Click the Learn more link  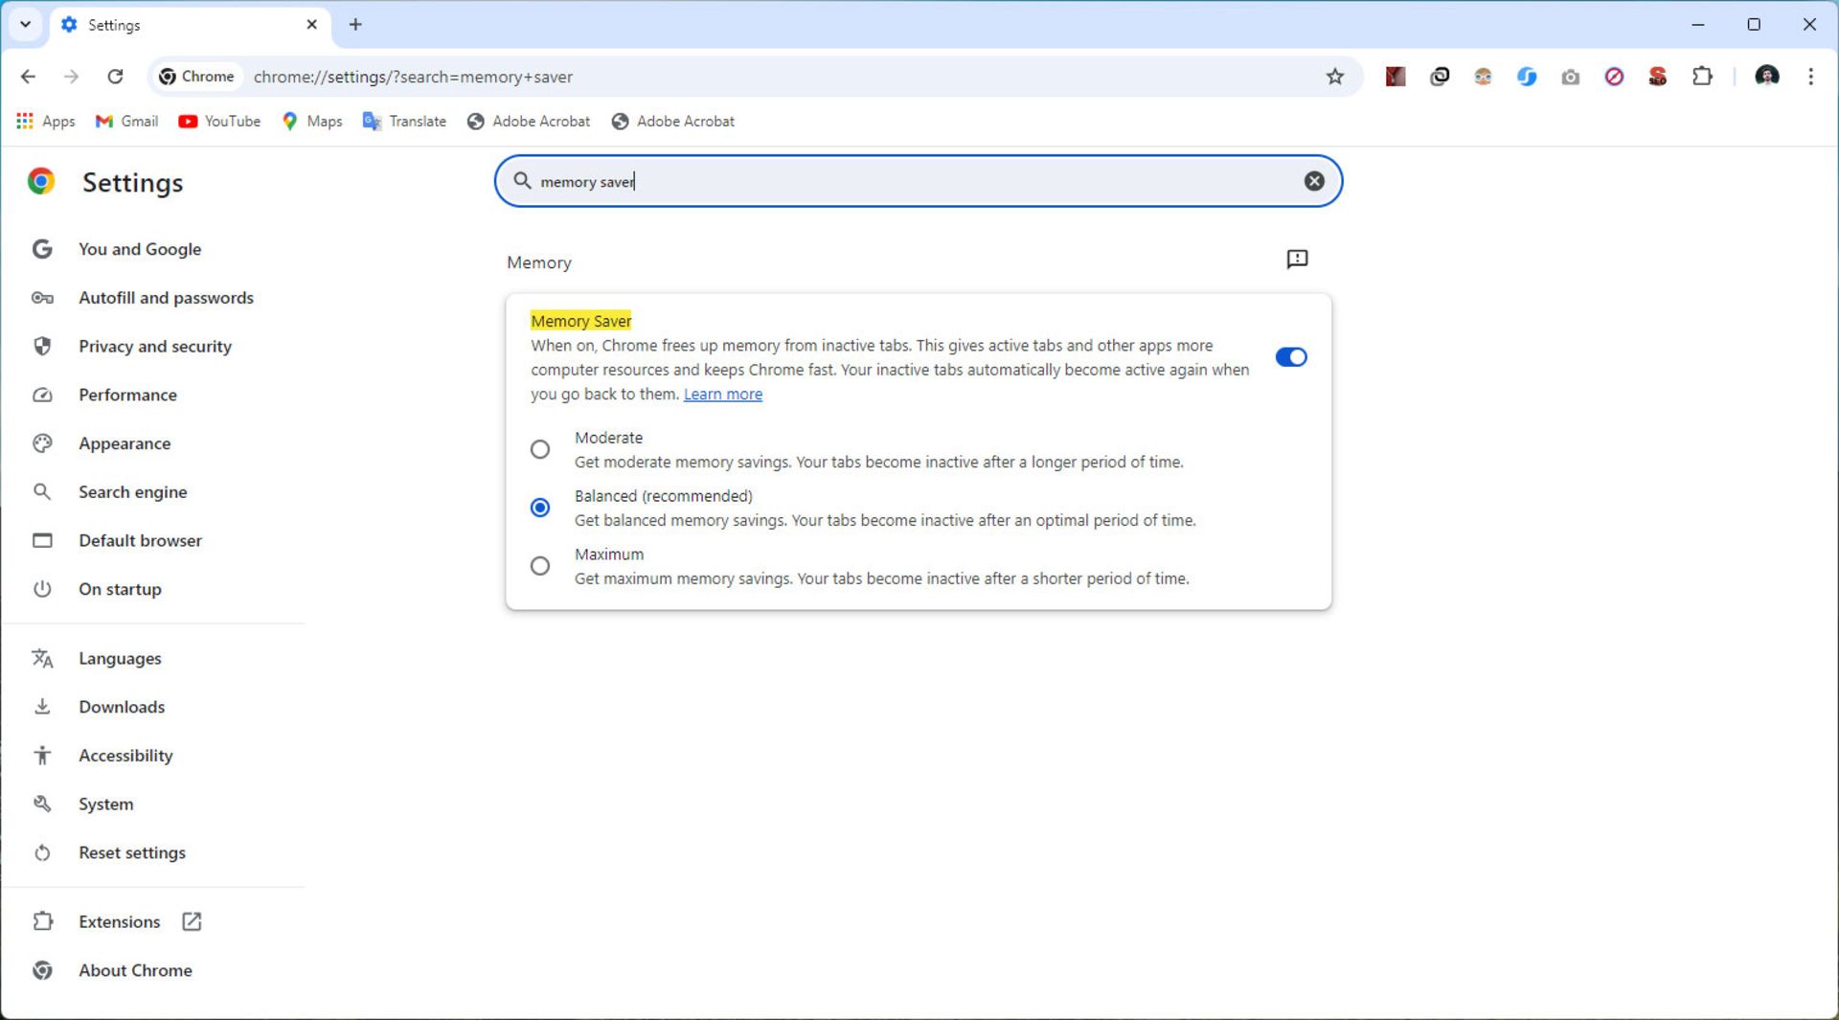722,395
